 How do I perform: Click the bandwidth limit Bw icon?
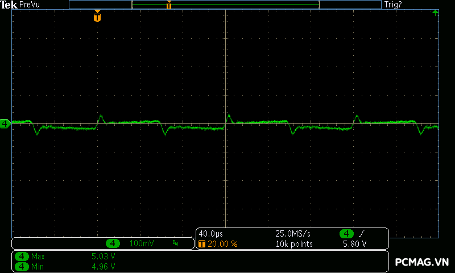pyautogui.click(x=175, y=243)
